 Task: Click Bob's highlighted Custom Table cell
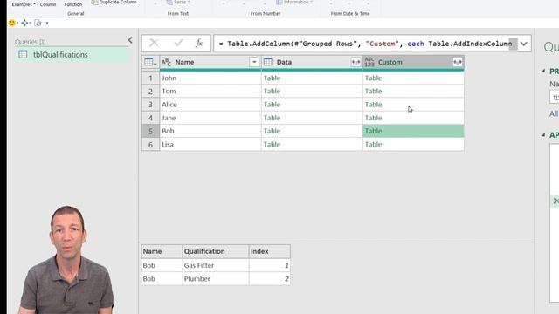click(x=413, y=131)
